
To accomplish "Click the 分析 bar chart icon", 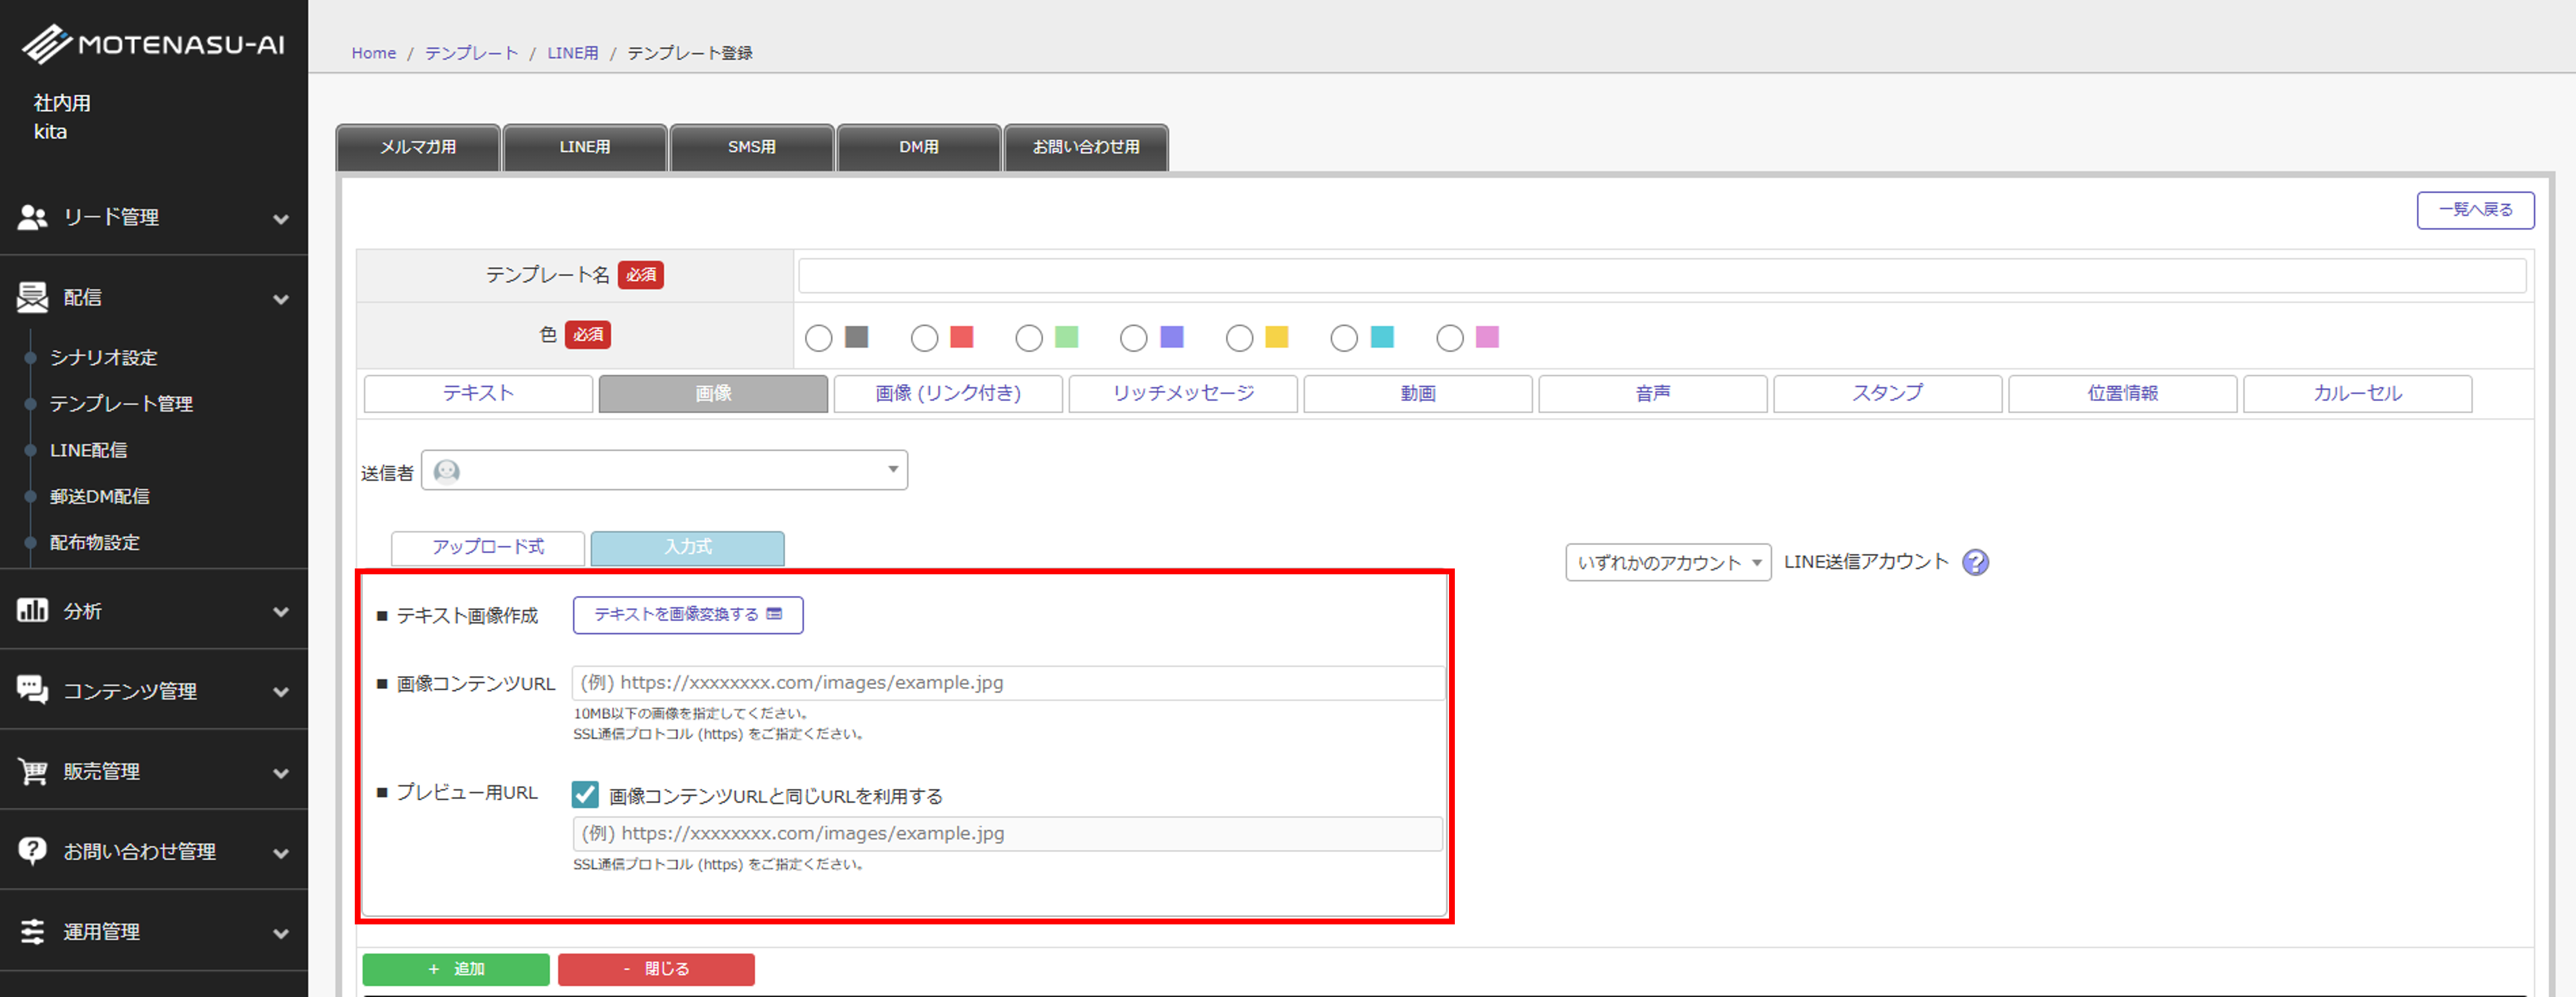I will (x=33, y=610).
